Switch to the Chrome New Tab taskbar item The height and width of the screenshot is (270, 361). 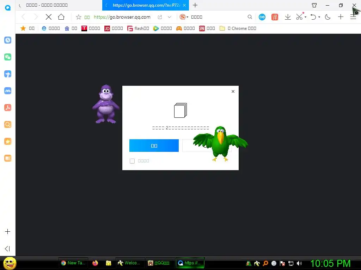74,263
